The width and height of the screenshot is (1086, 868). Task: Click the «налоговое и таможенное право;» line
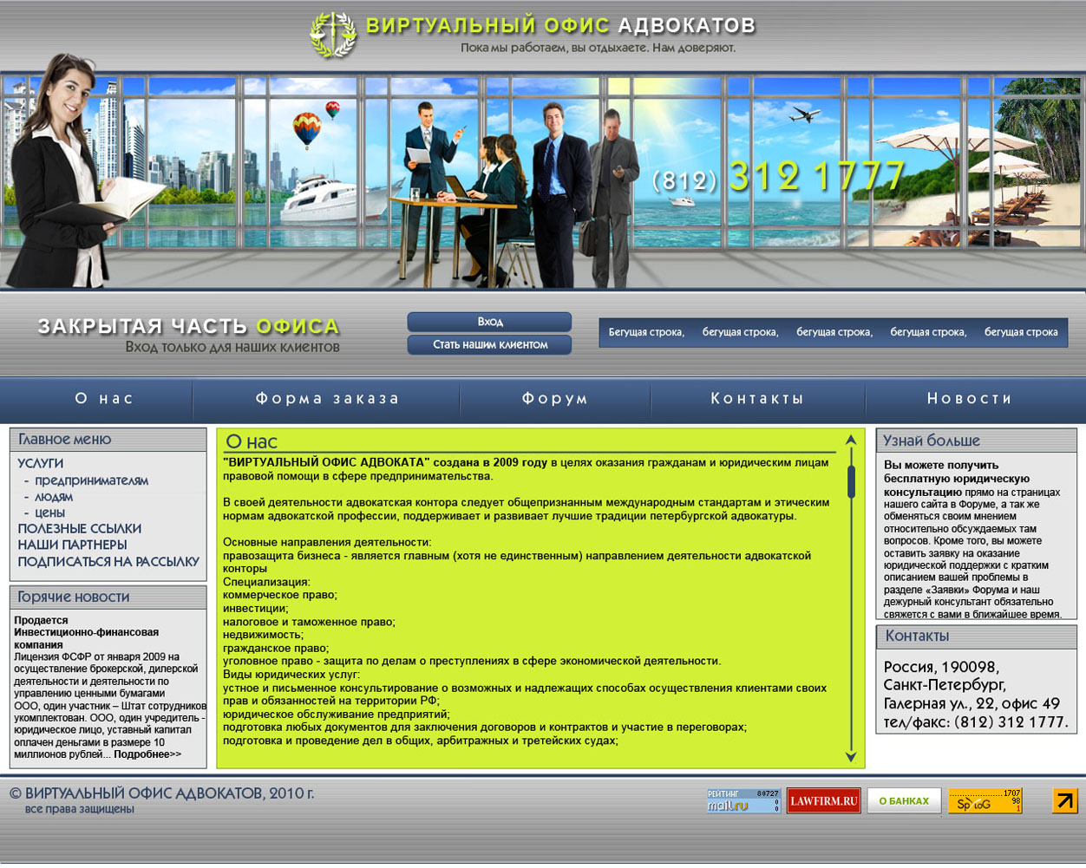tap(309, 622)
